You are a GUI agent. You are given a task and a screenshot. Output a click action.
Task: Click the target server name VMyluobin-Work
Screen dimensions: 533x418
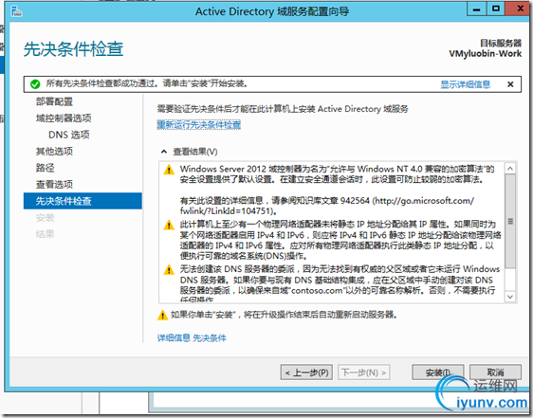[x=485, y=54]
